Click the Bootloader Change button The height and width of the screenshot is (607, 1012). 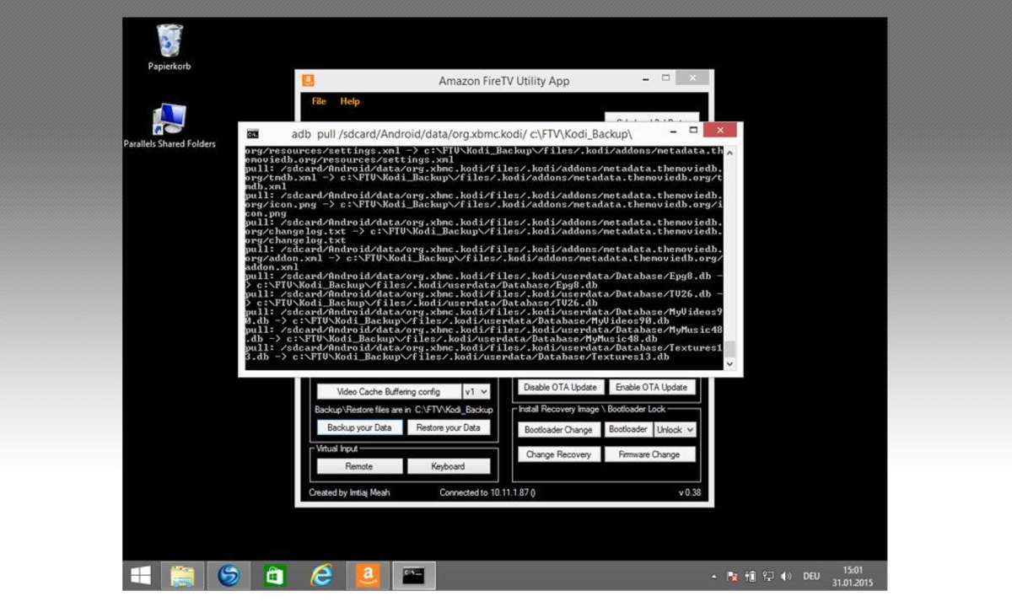[558, 430]
